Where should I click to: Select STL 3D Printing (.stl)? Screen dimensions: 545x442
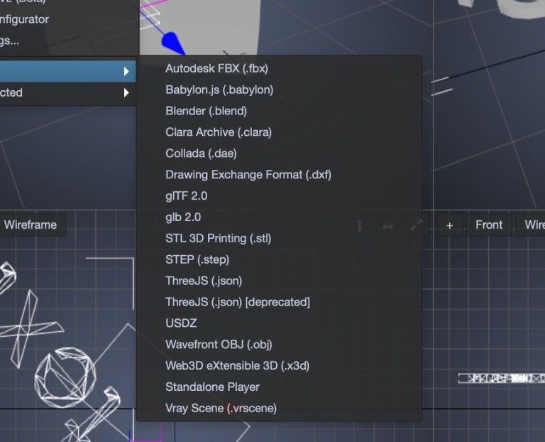218,238
